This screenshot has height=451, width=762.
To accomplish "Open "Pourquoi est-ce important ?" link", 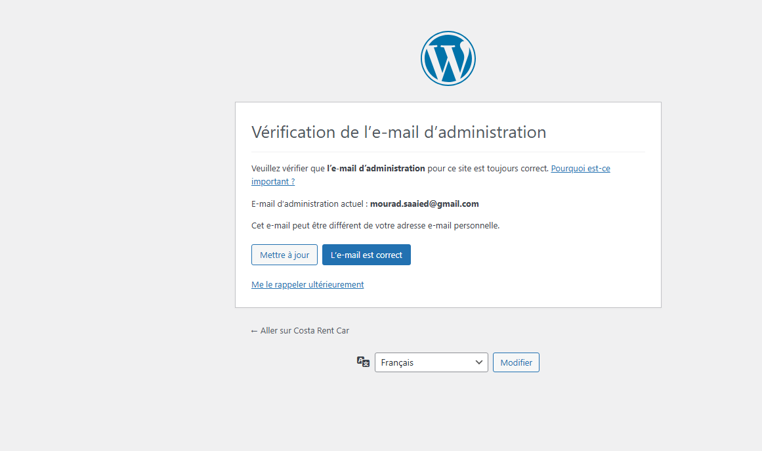I will tap(580, 169).
